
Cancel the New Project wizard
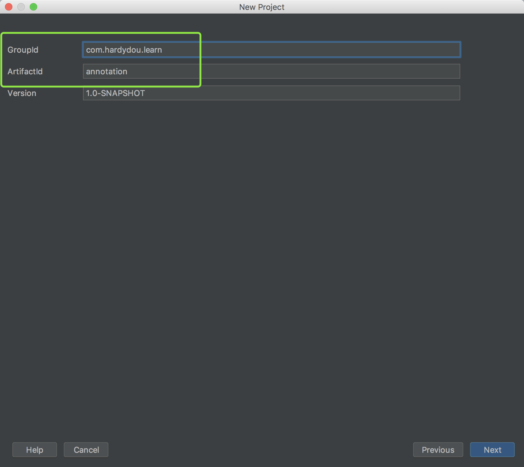click(x=86, y=450)
